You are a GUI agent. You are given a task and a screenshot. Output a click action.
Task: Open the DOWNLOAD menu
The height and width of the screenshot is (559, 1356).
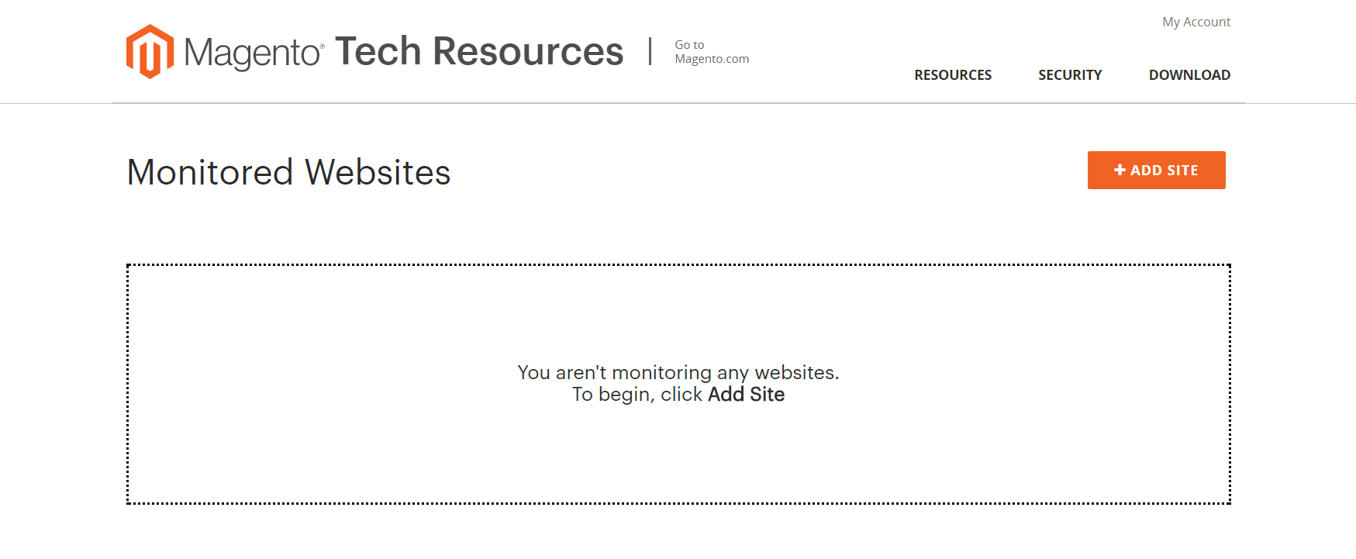click(1189, 75)
